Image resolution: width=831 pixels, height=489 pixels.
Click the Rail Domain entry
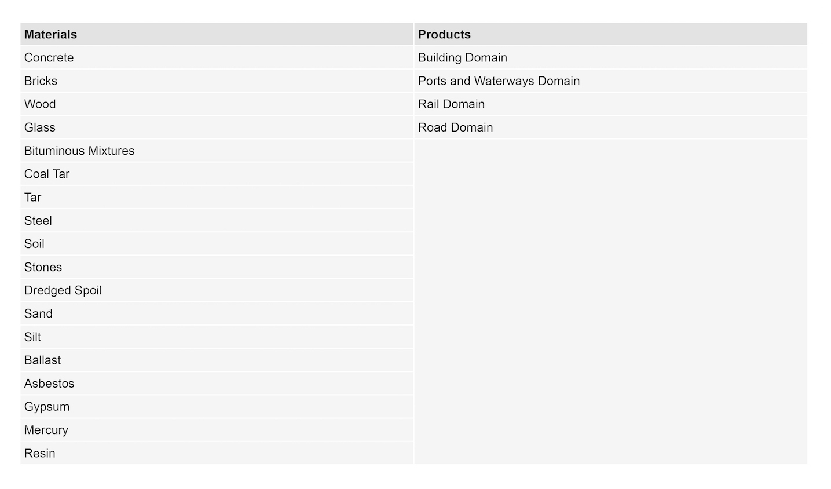pos(451,104)
